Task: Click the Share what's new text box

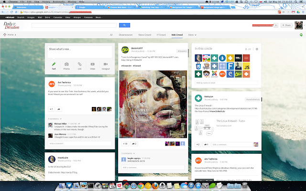Action: [x=80, y=52]
